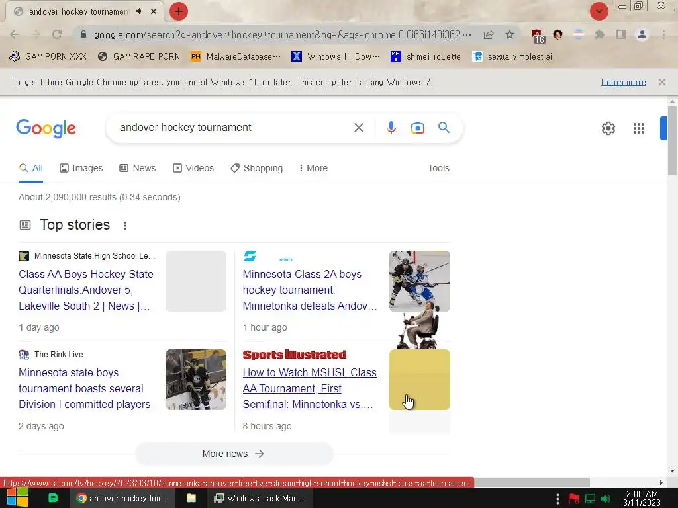This screenshot has width=678, height=508.
Task: Show hidden tray icons dots
Action: 557,499
